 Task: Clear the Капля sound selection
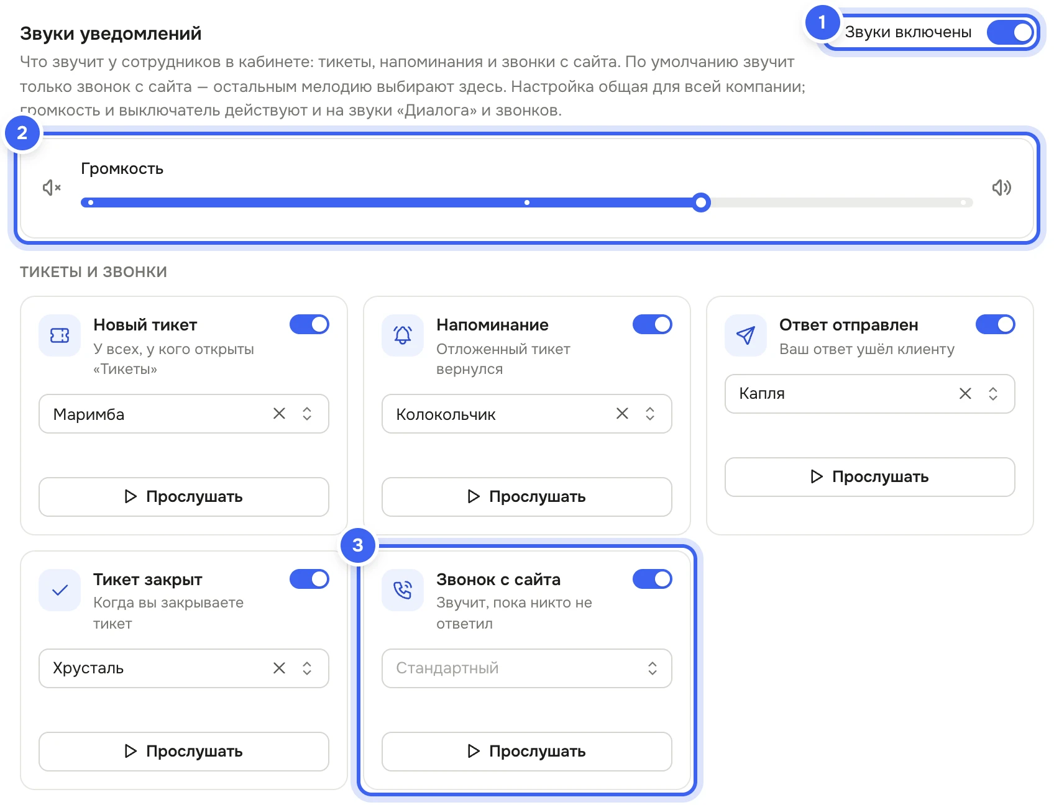coord(965,394)
